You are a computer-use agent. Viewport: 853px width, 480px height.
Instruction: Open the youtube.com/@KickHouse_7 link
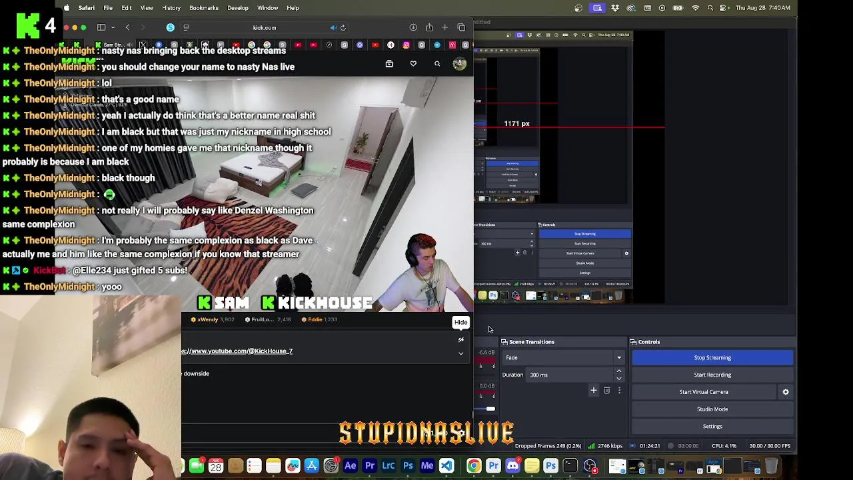(237, 351)
